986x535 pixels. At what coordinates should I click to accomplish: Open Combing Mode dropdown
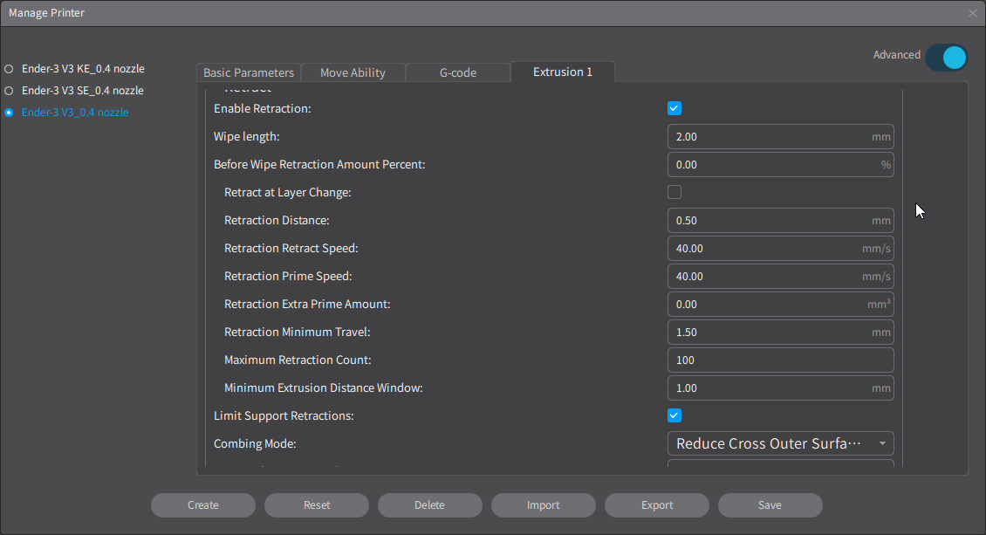pyautogui.click(x=780, y=443)
